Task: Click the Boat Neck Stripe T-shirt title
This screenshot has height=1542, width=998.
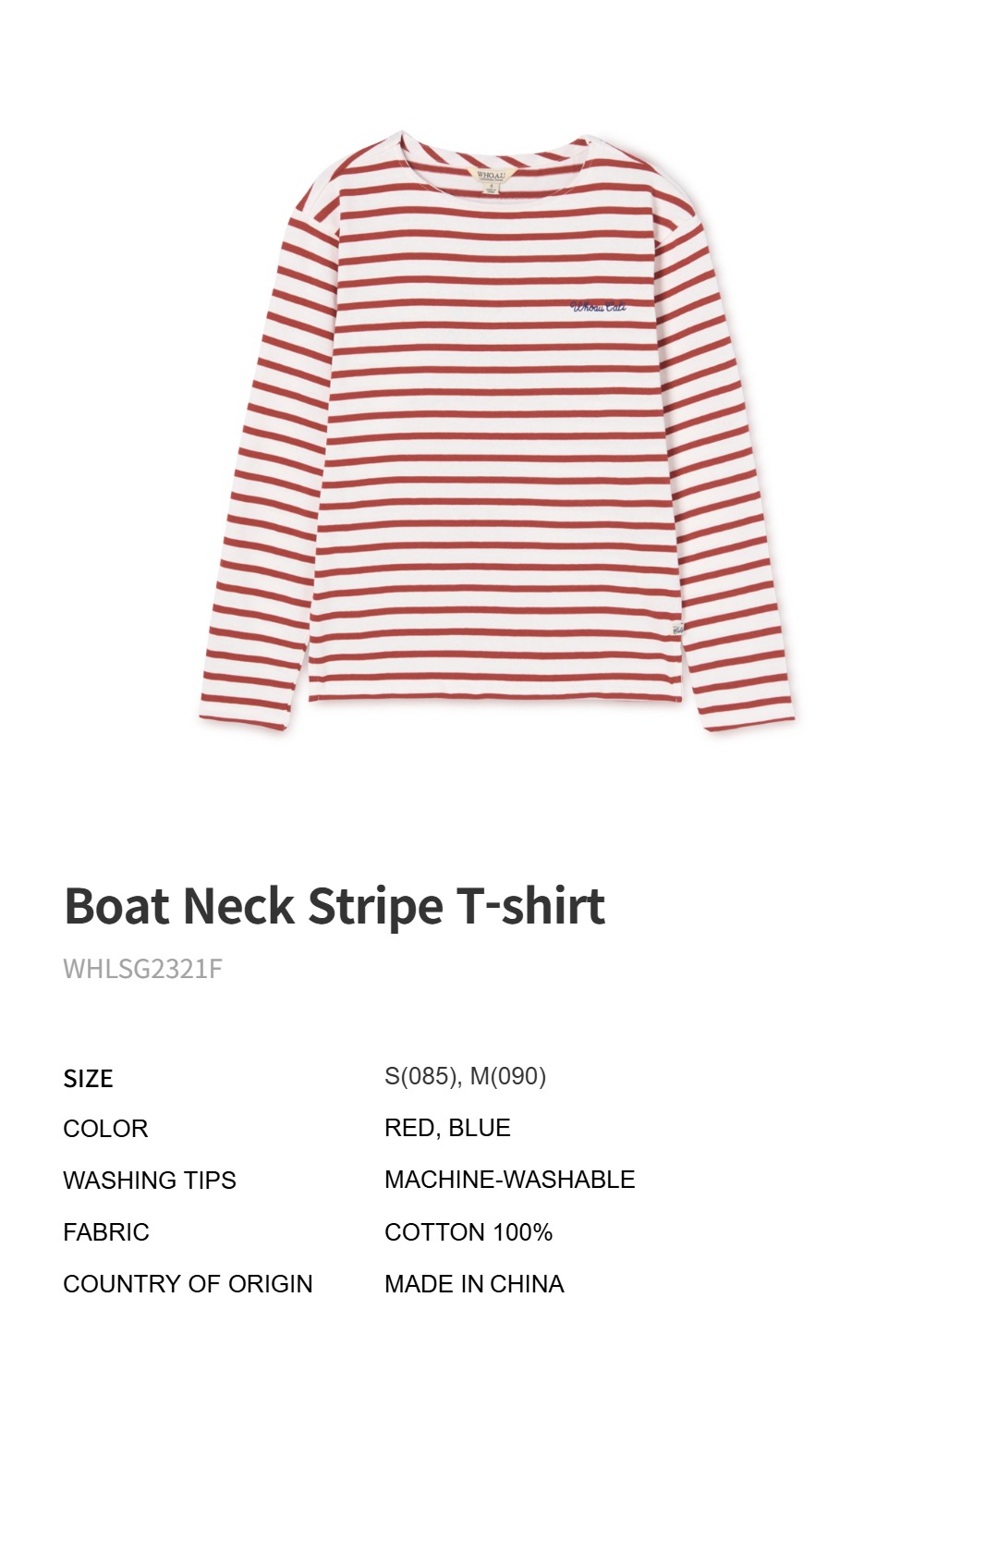Action: coord(335,906)
